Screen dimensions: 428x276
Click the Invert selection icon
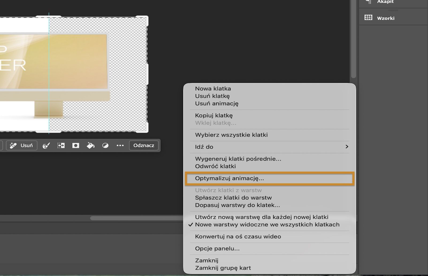coord(105,145)
